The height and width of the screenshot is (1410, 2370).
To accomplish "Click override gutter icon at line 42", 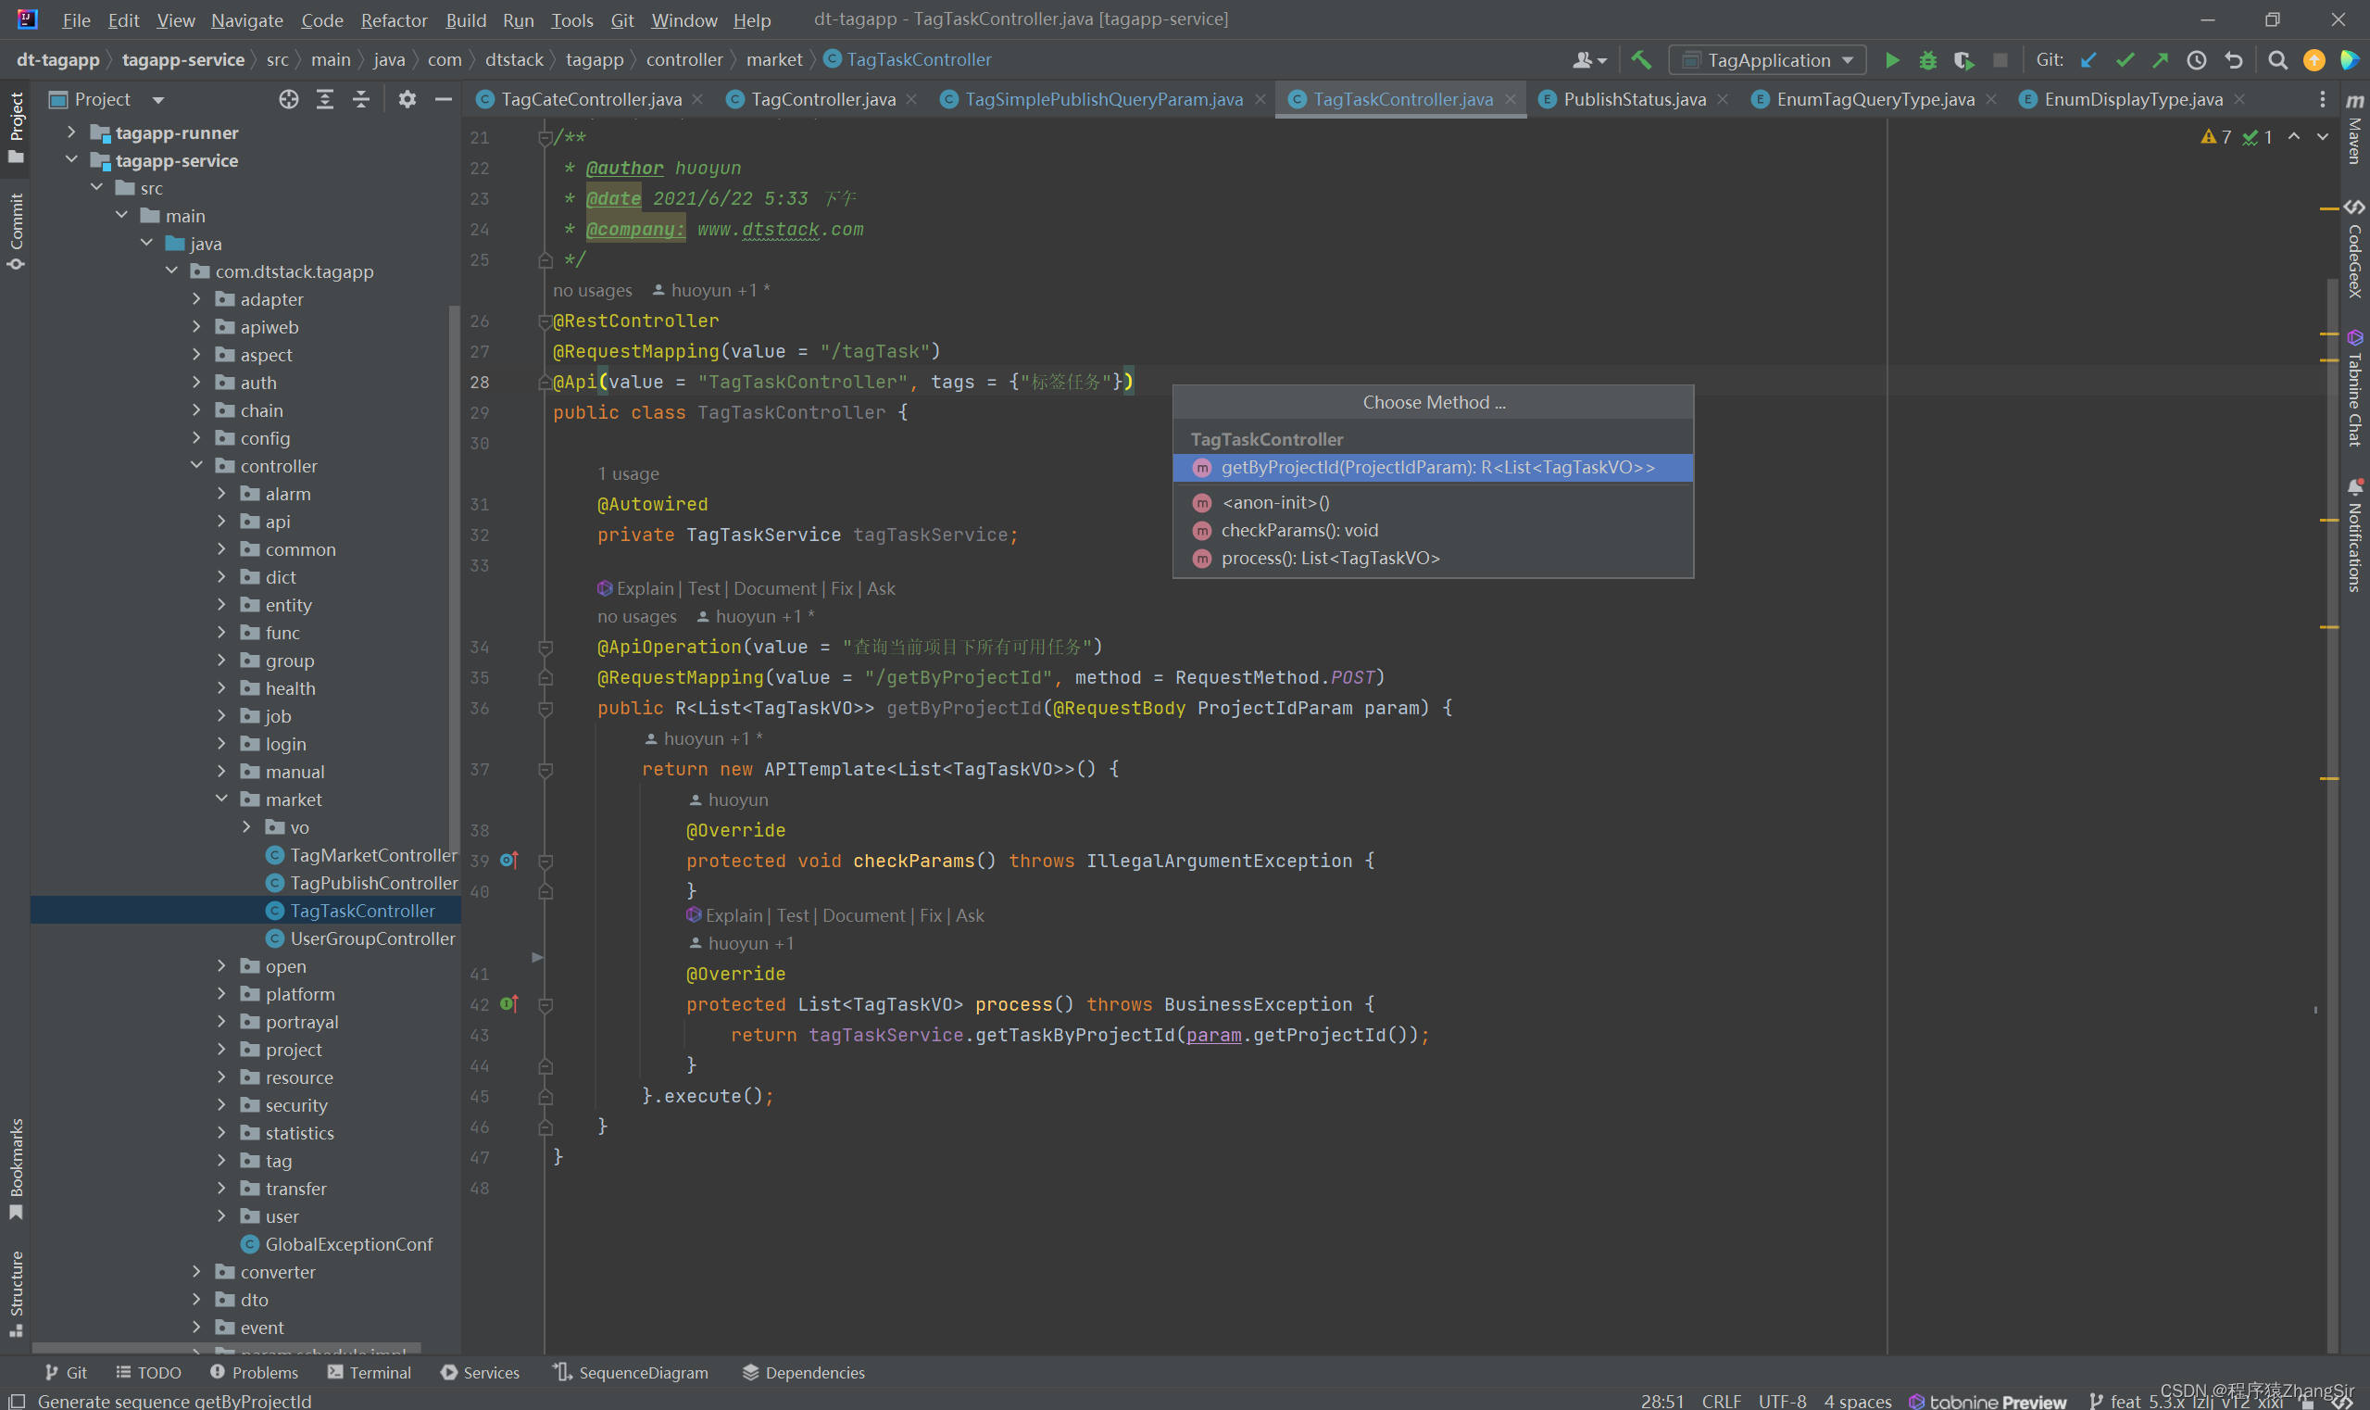I will point(509,1004).
